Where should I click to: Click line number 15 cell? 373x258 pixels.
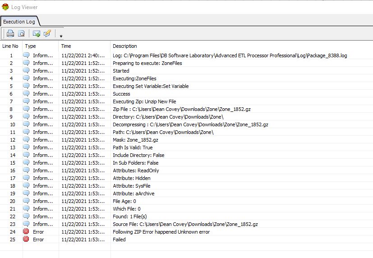(x=13, y=163)
